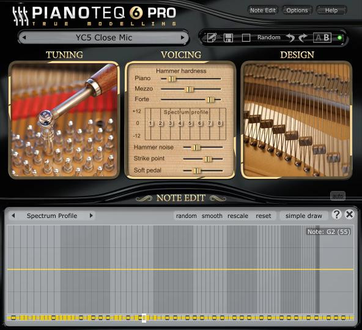Open the Note Edit menu button

pyautogui.click(x=263, y=10)
